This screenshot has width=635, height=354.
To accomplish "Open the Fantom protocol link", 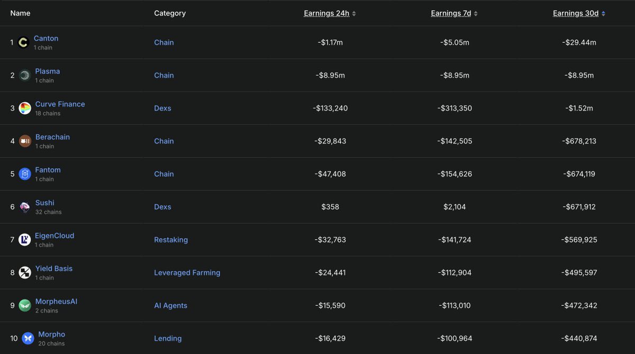I will (48, 169).
